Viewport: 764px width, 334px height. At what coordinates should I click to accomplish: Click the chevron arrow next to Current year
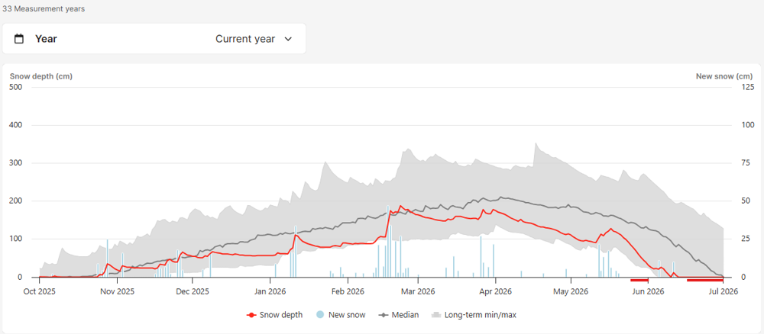click(x=288, y=39)
